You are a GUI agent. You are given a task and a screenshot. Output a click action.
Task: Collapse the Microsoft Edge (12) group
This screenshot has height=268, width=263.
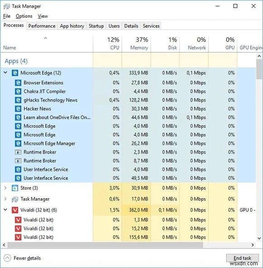pos(5,72)
